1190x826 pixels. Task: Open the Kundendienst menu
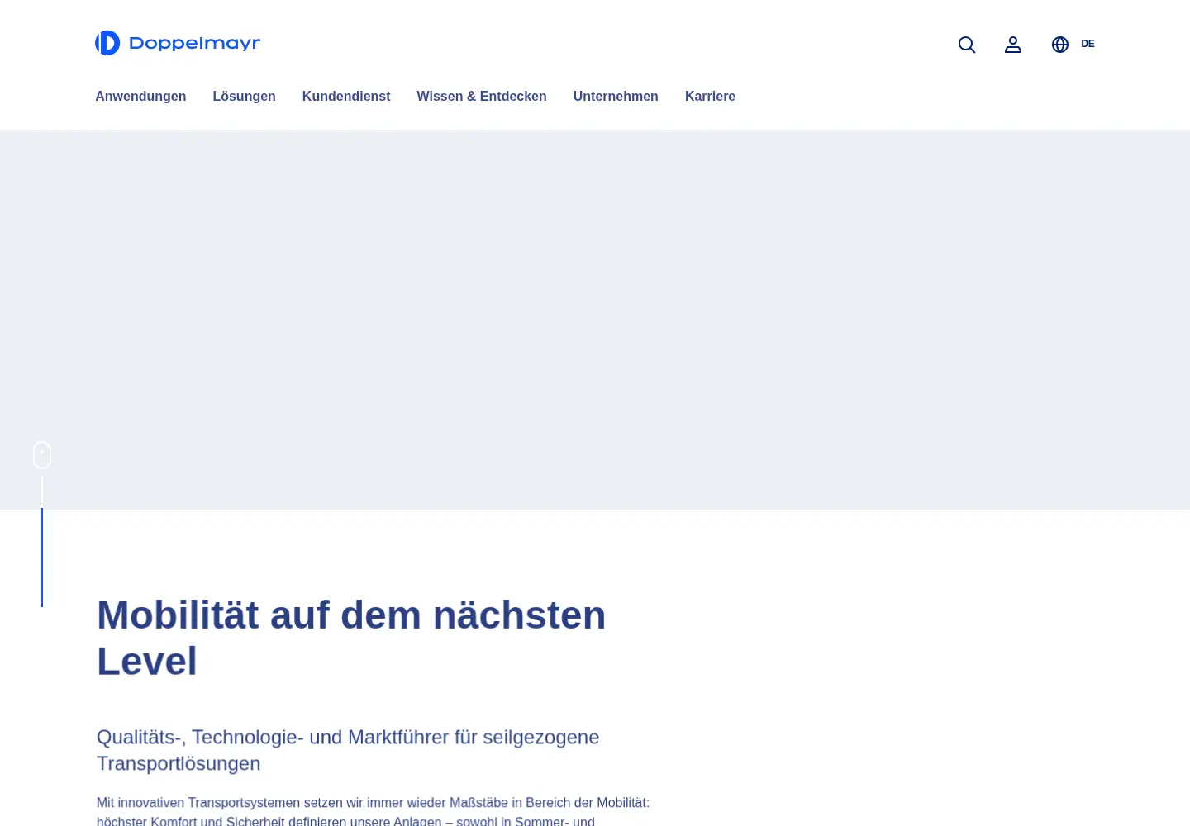pyautogui.click(x=346, y=96)
